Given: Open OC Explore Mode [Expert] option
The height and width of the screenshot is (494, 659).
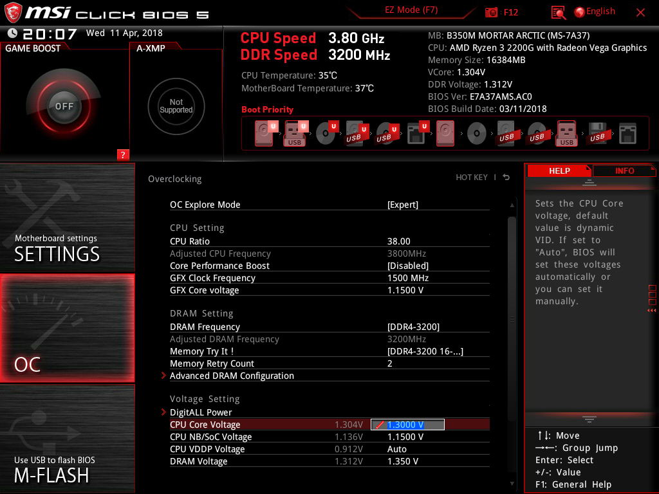Looking at the screenshot, I should [x=329, y=205].
